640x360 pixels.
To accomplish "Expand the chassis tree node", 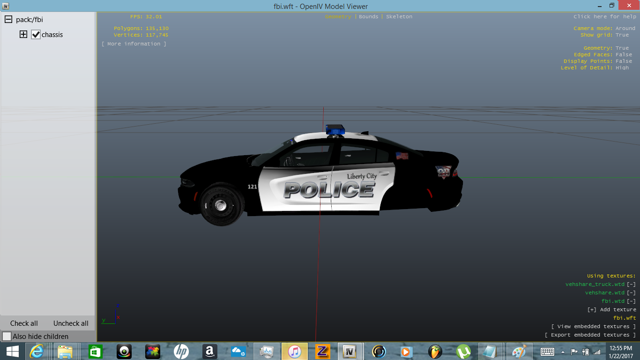I will [23, 35].
